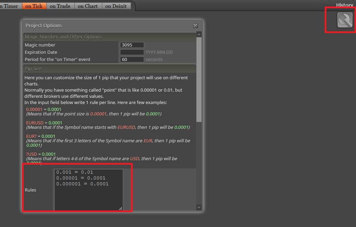Click the on Timer period seconds field
The height and width of the screenshot is (227, 356).
[132, 59]
